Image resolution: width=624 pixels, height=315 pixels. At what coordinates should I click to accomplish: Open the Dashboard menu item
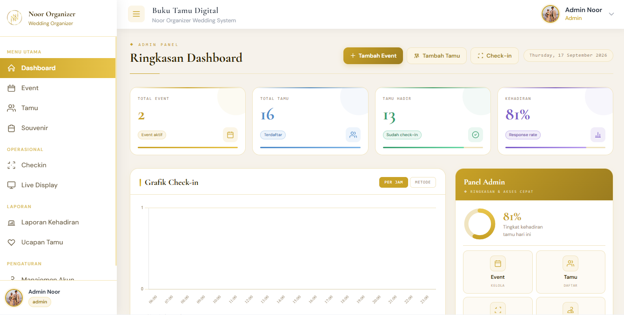tap(58, 68)
